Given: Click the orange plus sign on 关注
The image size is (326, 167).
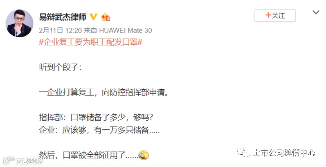Looking at the screenshot, I should (268, 15).
